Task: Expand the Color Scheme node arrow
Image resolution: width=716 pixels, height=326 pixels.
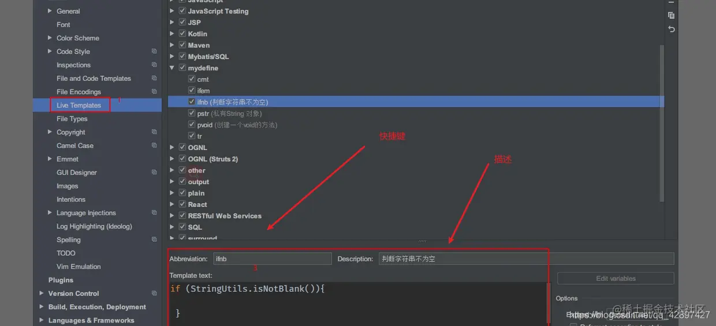Action: click(50, 38)
